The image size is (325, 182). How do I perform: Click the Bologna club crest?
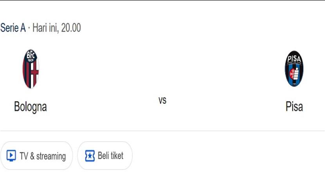click(31, 69)
